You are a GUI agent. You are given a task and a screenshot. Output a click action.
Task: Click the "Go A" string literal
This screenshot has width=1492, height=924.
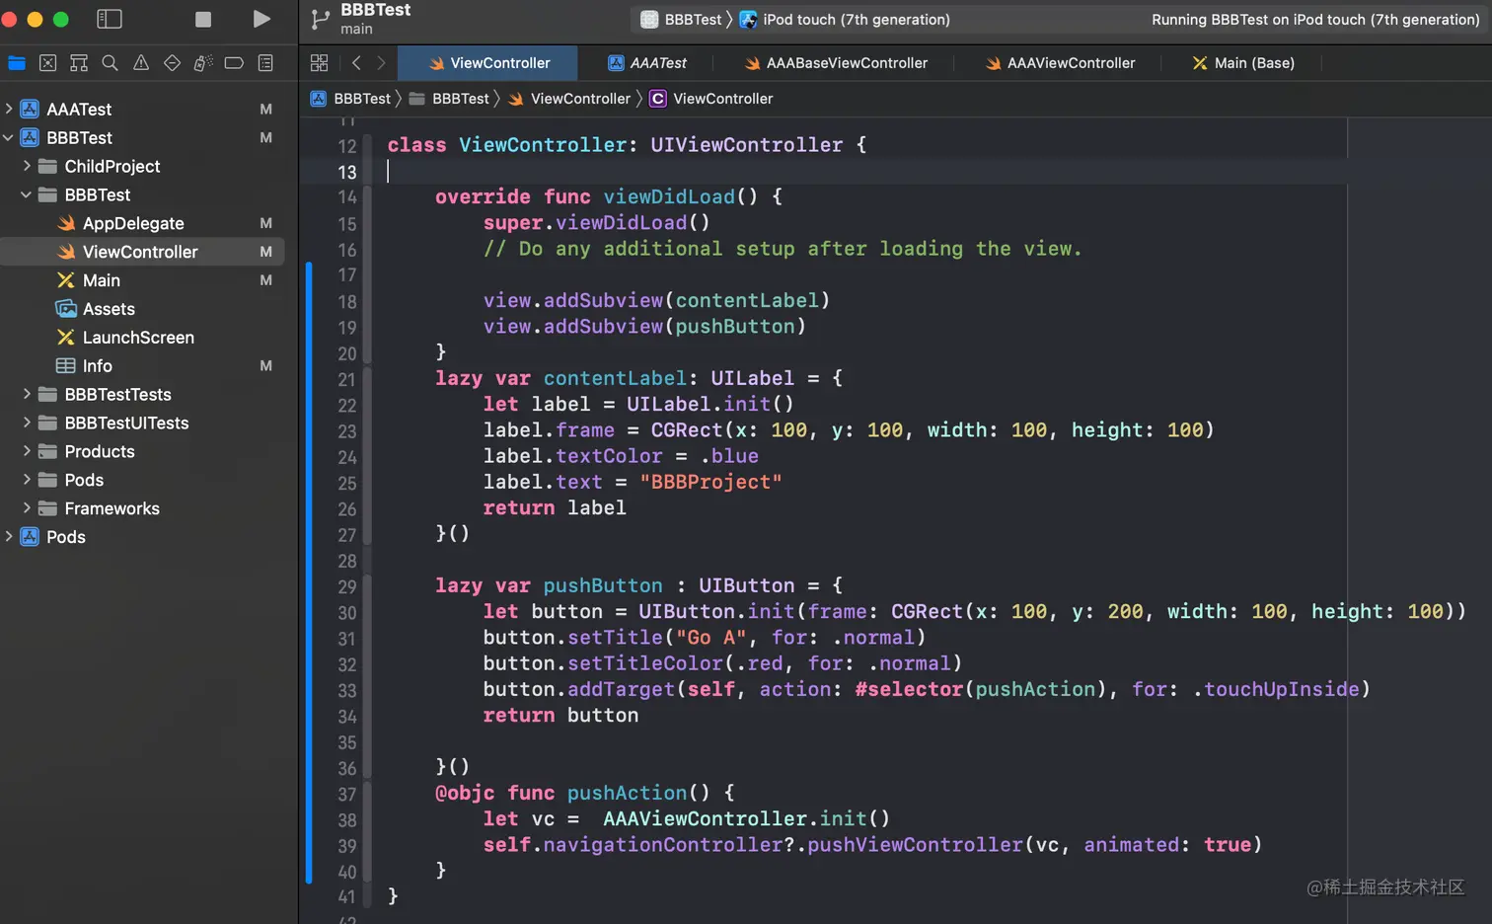coord(710,638)
